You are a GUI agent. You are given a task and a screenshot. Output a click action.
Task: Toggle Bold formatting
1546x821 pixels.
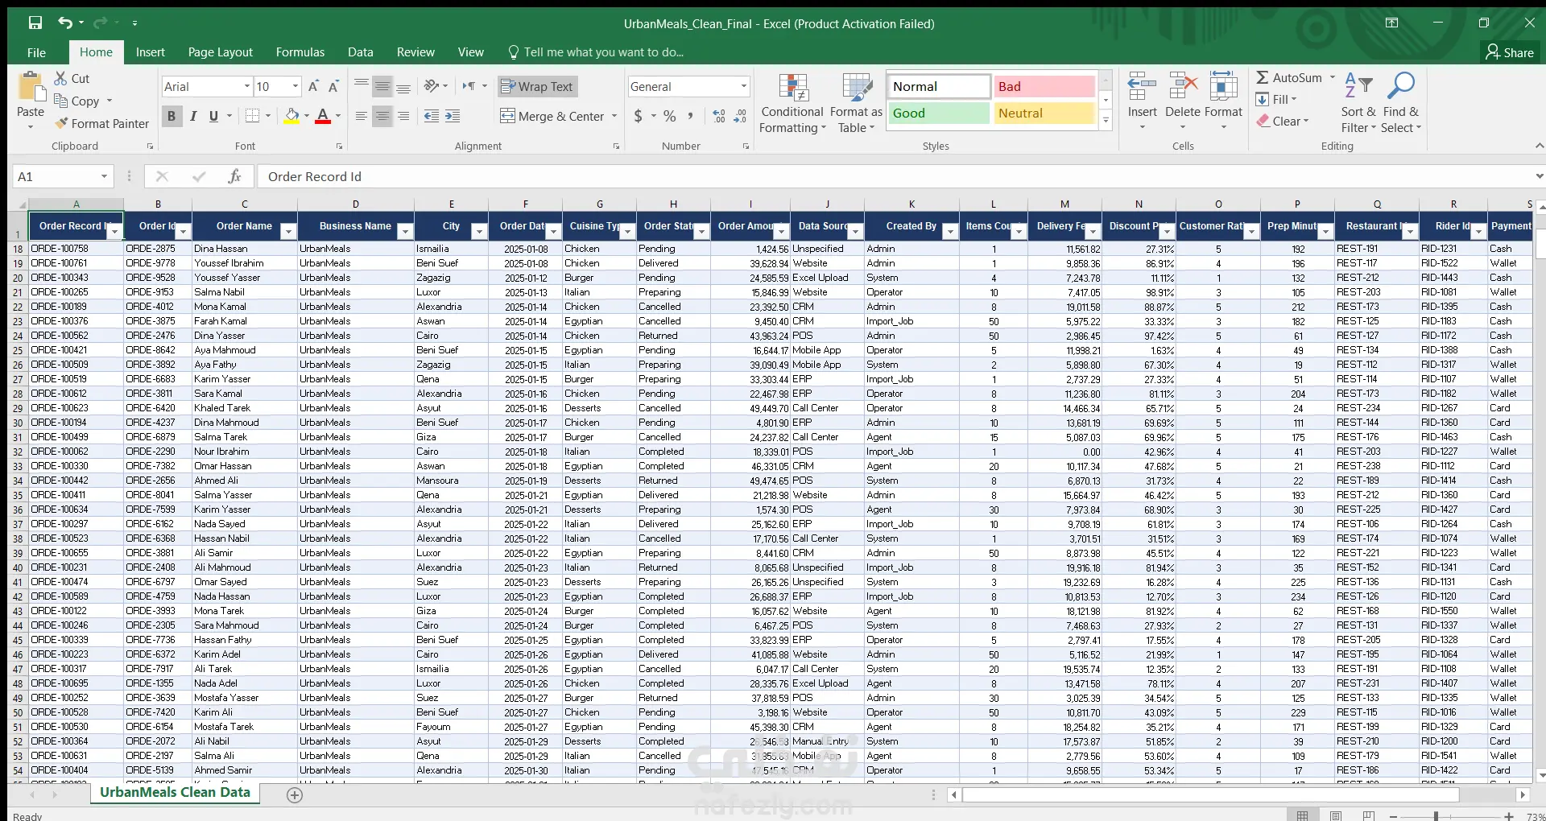pos(172,116)
